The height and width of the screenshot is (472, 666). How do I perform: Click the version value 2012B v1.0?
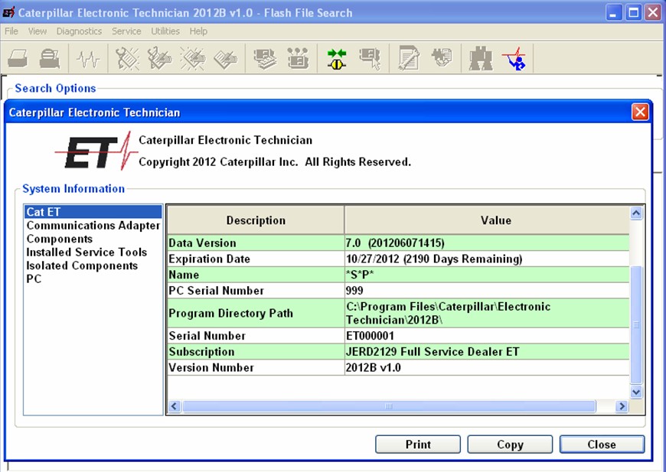374,368
